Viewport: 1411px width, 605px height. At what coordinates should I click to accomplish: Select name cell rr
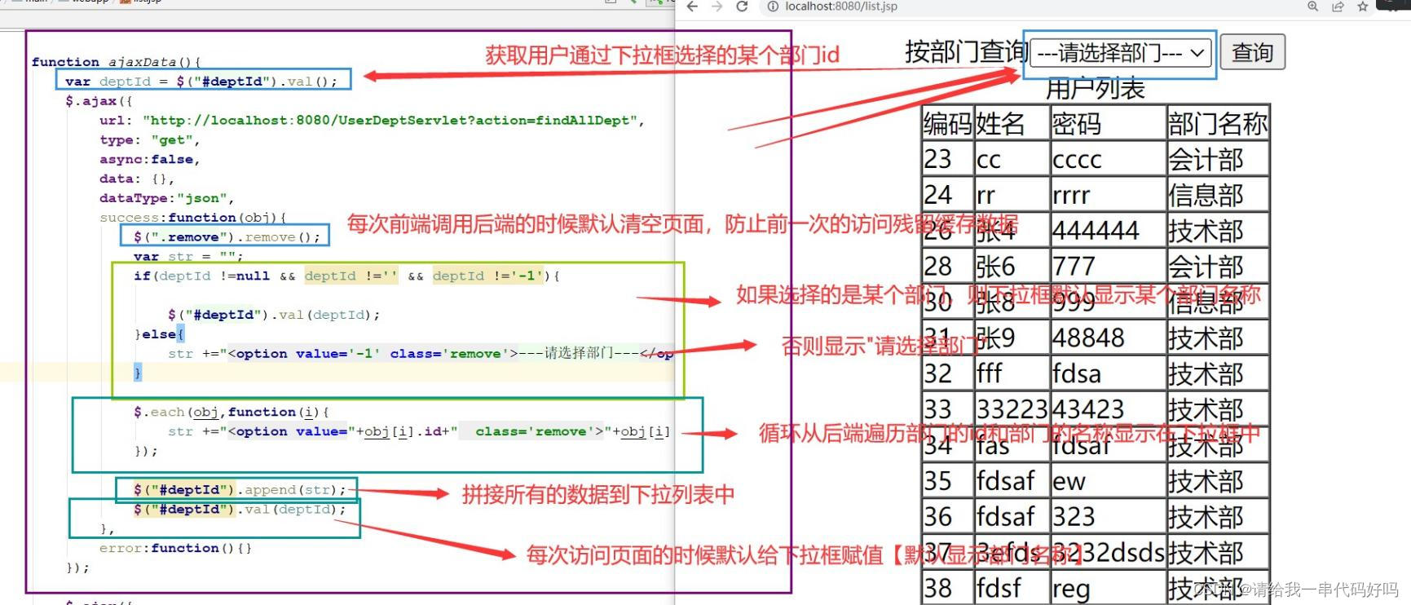1012,195
